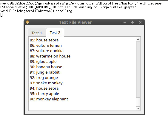The width and height of the screenshot is (168, 129).
Task: Select the Test 2 tab
Action: pos(55,32)
